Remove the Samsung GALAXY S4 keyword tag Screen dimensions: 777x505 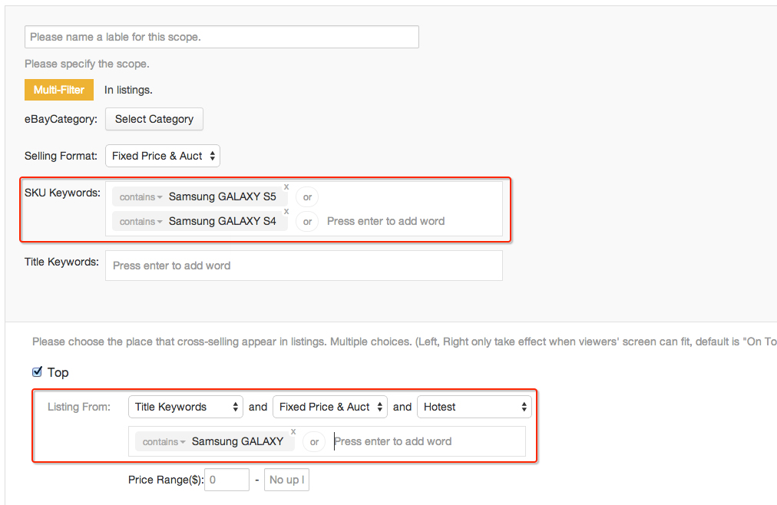coord(286,211)
